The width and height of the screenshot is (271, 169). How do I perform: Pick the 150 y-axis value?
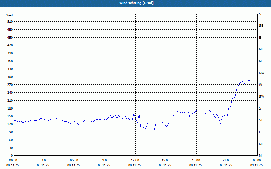click(10, 116)
